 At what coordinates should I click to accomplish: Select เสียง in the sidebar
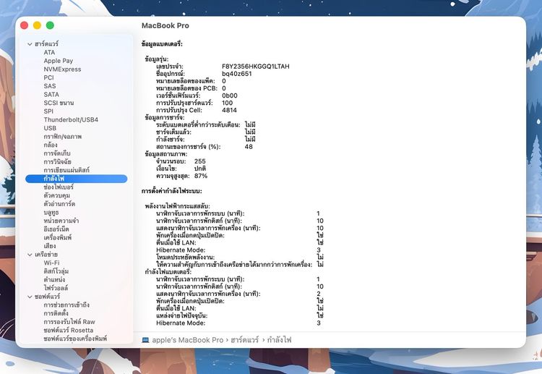(x=50, y=246)
